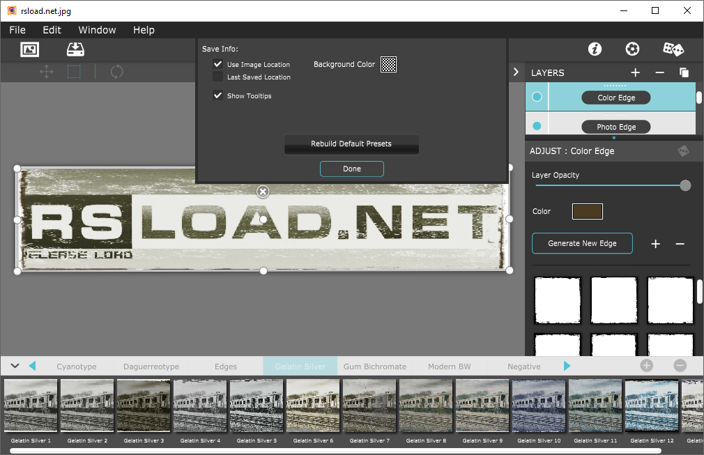This screenshot has width=704, height=455.
Task: Click the Done button
Action: pos(352,169)
